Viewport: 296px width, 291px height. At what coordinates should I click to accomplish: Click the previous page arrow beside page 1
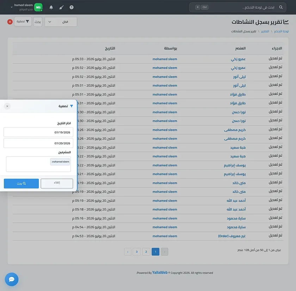[x=165, y=252]
